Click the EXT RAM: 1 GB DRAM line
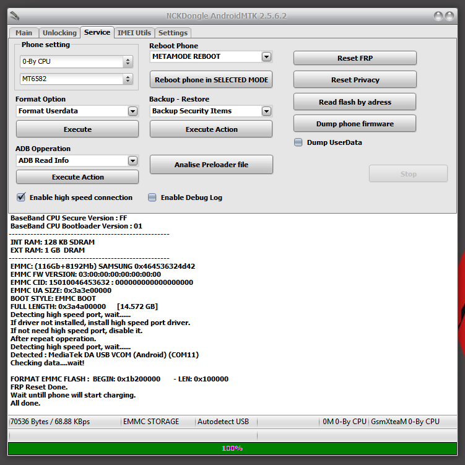The height and width of the screenshot is (465, 465). click(x=48, y=250)
